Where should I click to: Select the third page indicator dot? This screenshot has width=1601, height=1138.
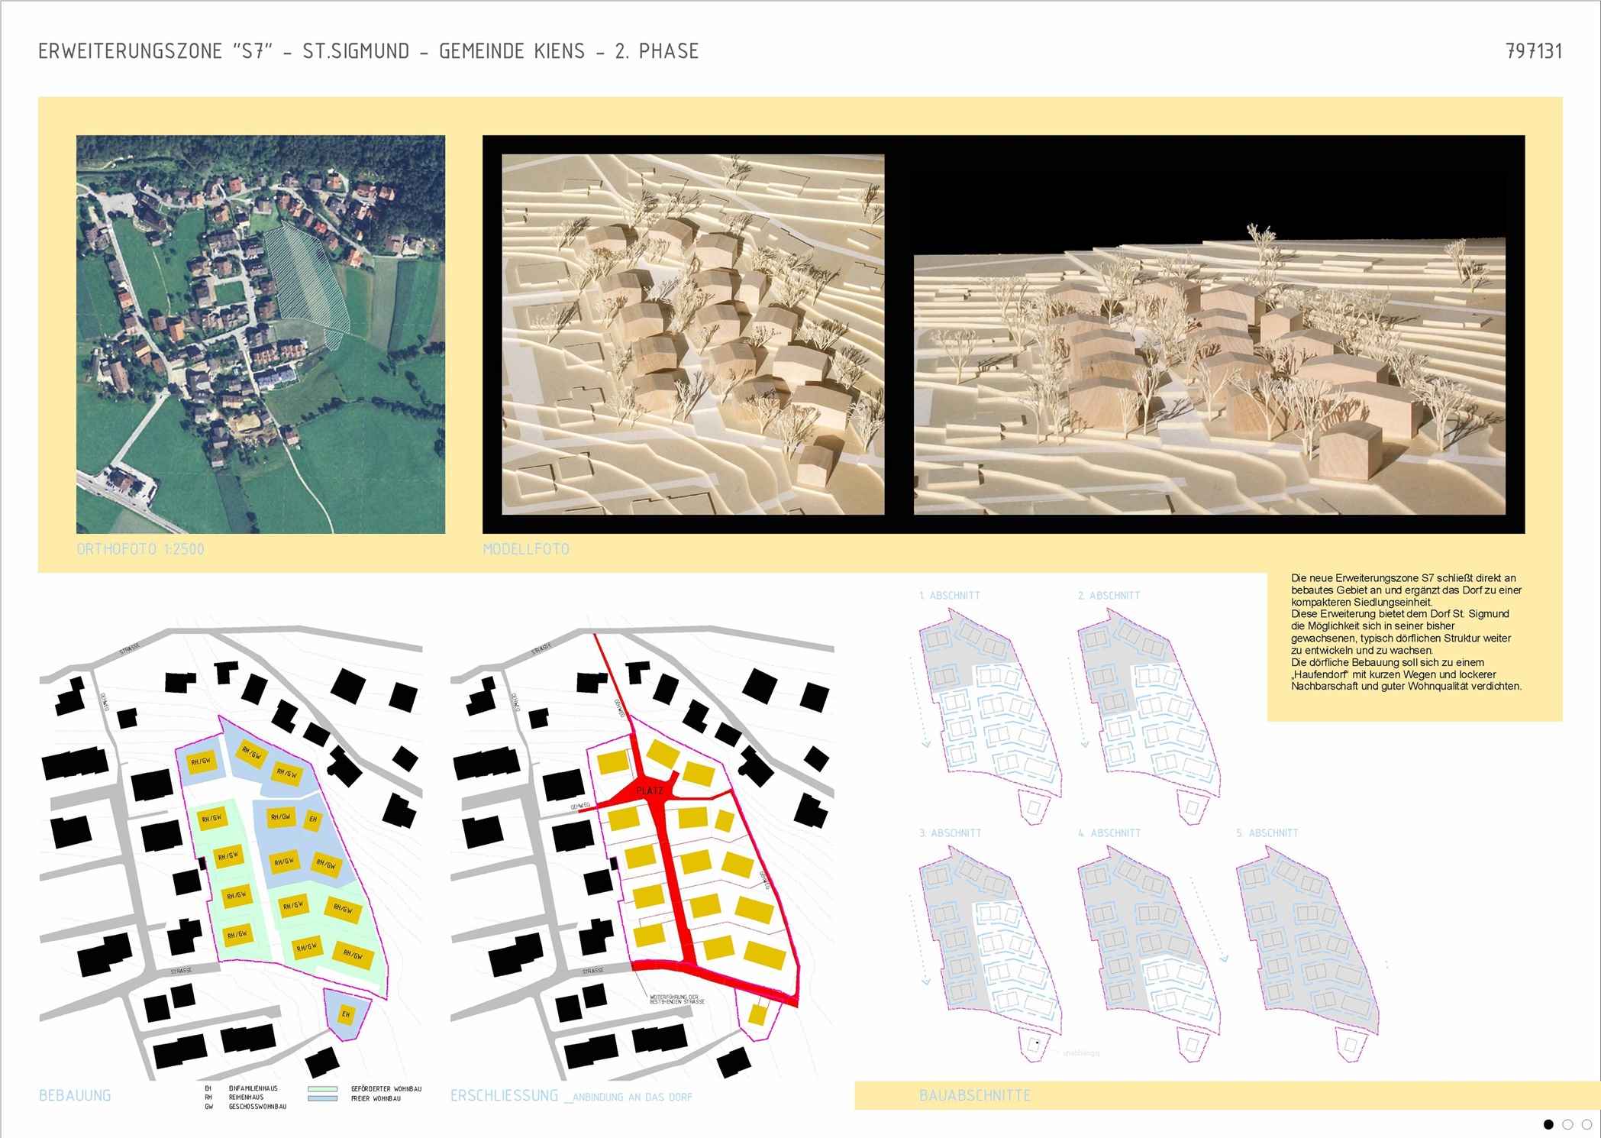click(x=1586, y=1124)
